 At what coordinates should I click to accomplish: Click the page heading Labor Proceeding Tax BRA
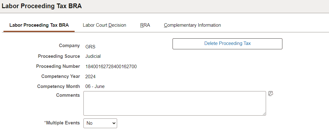pyautogui.click(x=42, y=6)
